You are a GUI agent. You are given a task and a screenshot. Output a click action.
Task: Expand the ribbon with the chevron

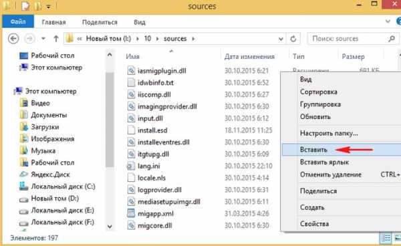click(388, 21)
